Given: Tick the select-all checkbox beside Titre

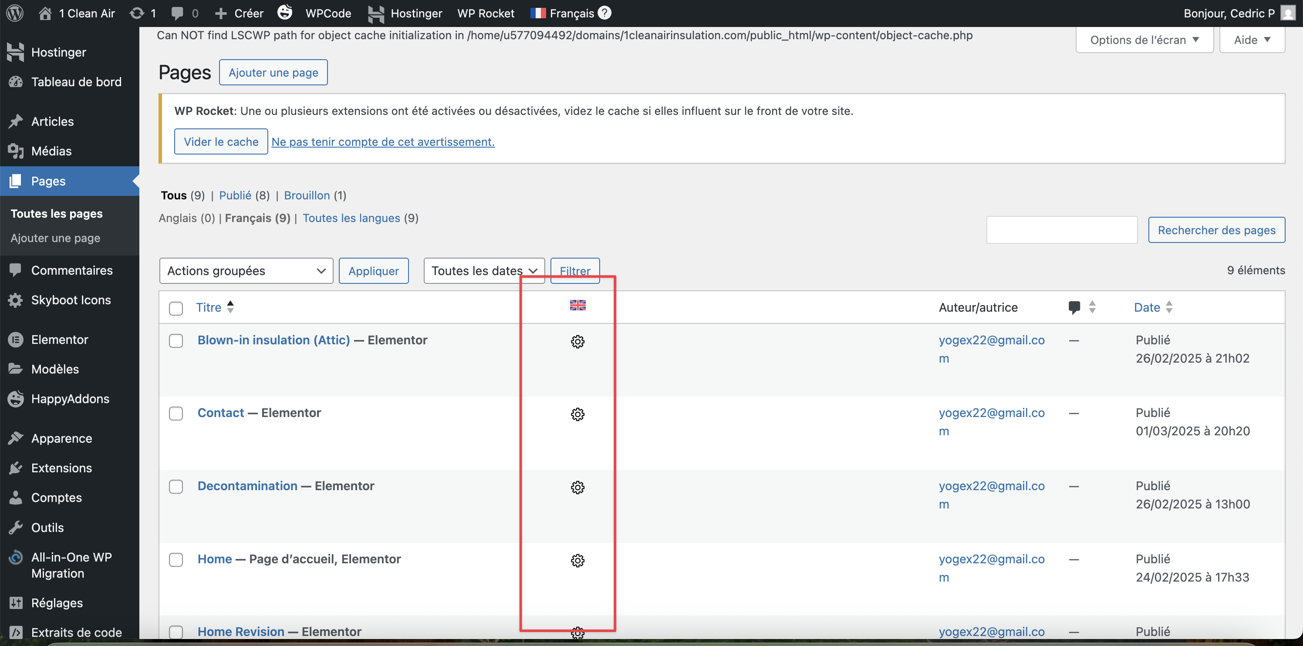Looking at the screenshot, I should click(x=176, y=308).
